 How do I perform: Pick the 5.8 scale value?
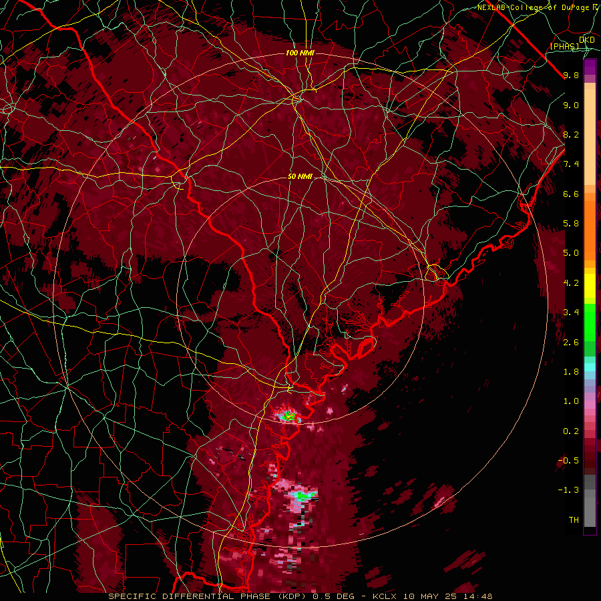click(x=571, y=224)
